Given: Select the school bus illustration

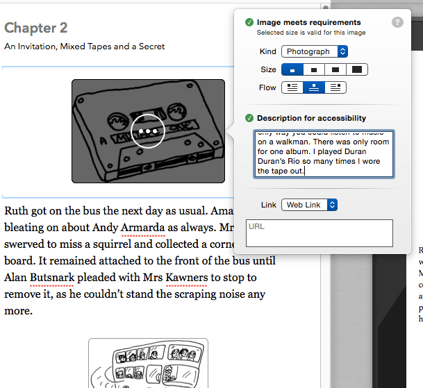Looking at the screenshot, I should 148,364.
